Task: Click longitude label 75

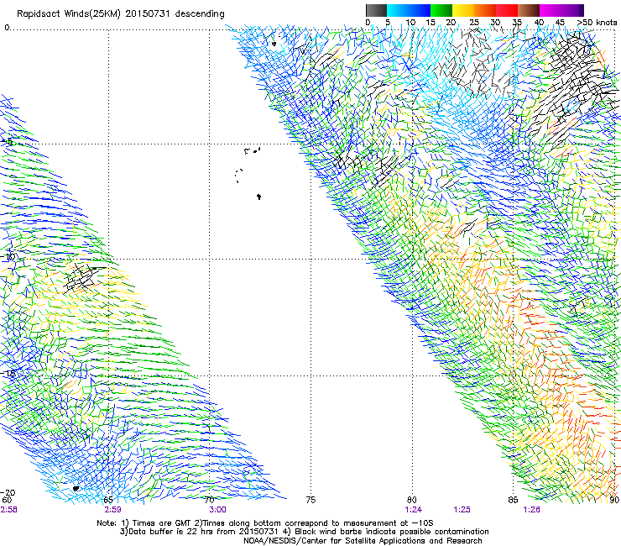Action: tap(310, 500)
